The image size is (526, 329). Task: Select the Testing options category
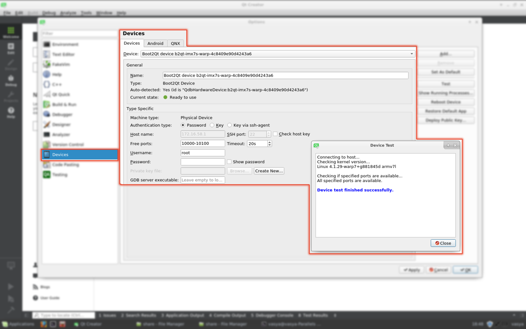pos(80,175)
